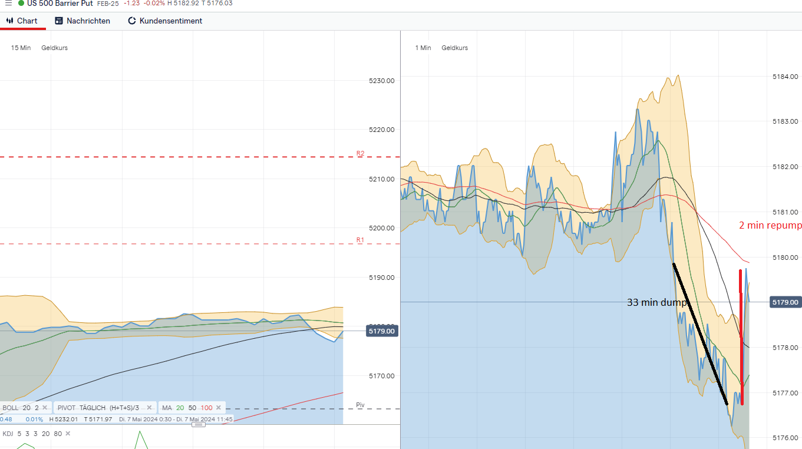The height and width of the screenshot is (449, 802).
Task: Click 5178.00 on the right price axis
Action: pos(785,348)
